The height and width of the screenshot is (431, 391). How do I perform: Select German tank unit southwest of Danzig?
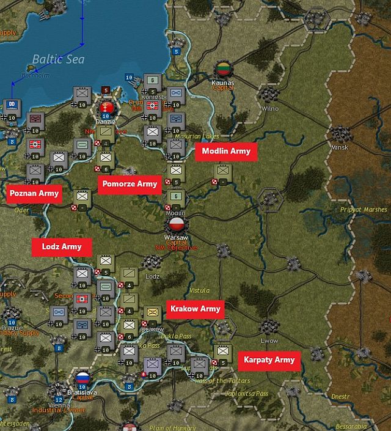point(82,147)
